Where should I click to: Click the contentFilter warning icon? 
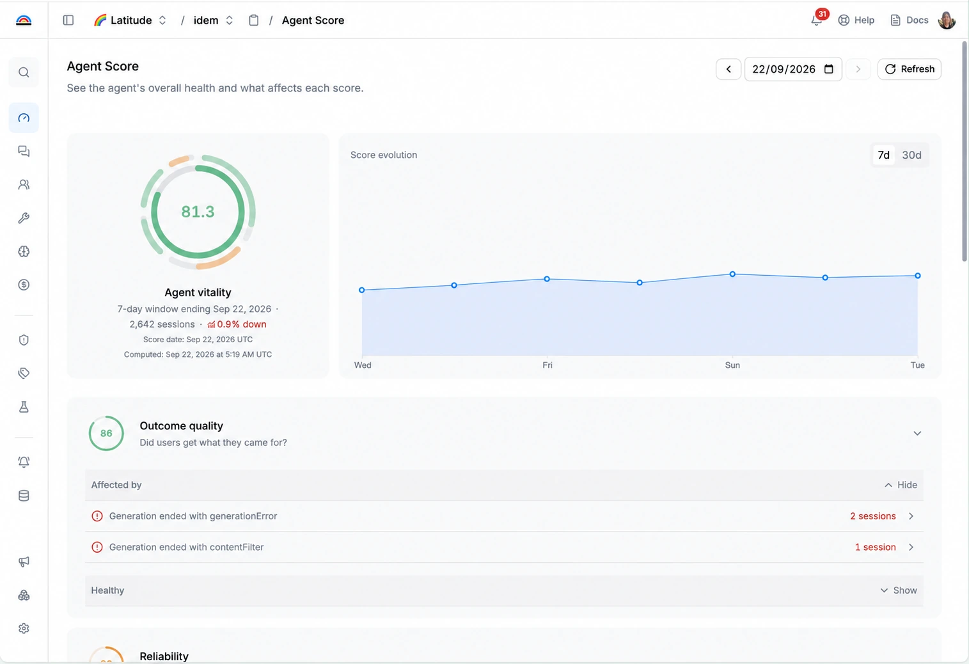[97, 548]
